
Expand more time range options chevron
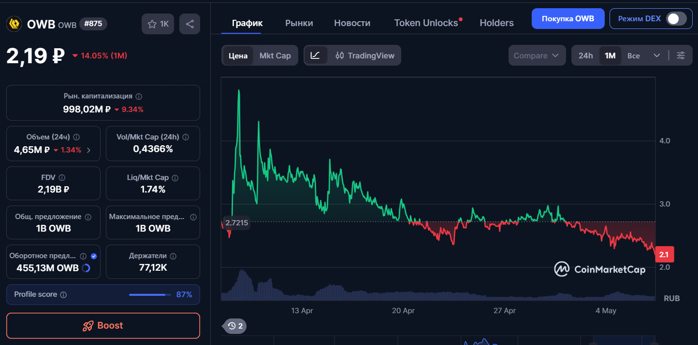[656, 55]
